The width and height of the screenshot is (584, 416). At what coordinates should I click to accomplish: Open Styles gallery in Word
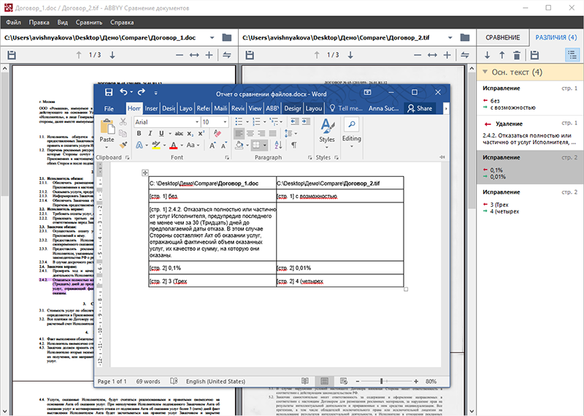(326, 134)
